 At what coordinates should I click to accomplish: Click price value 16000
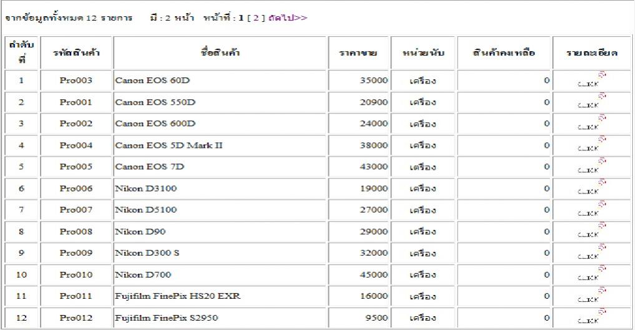pyautogui.click(x=374, y=296)
